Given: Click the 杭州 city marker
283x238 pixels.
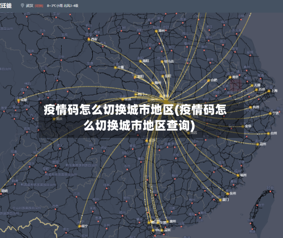Looking at the screenshot, I should [x=251, y=107].
